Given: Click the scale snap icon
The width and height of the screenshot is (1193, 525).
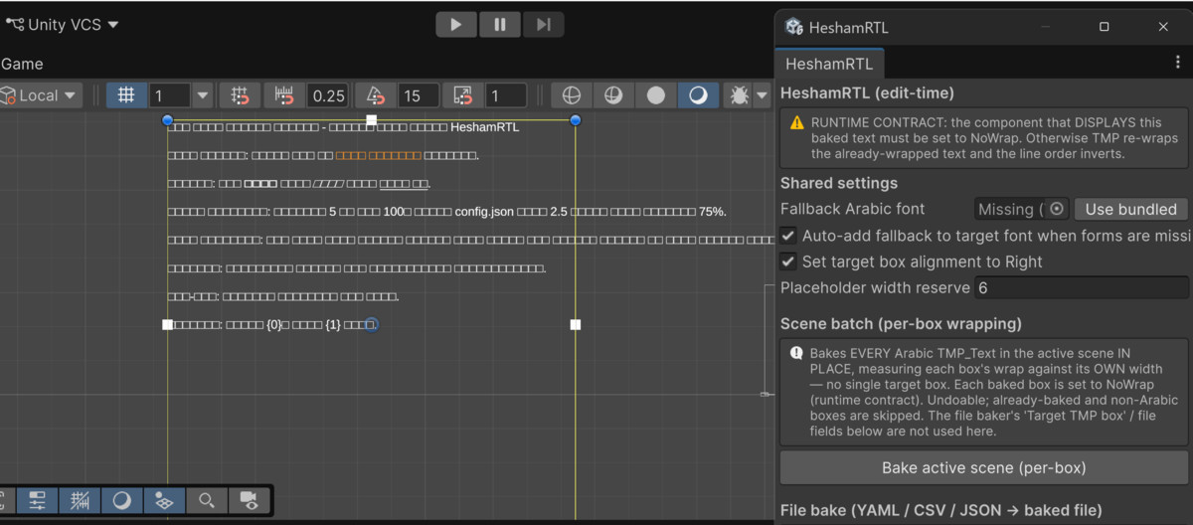Looking at the screenshot, I should pyautogui.click(x=463, y=95).
